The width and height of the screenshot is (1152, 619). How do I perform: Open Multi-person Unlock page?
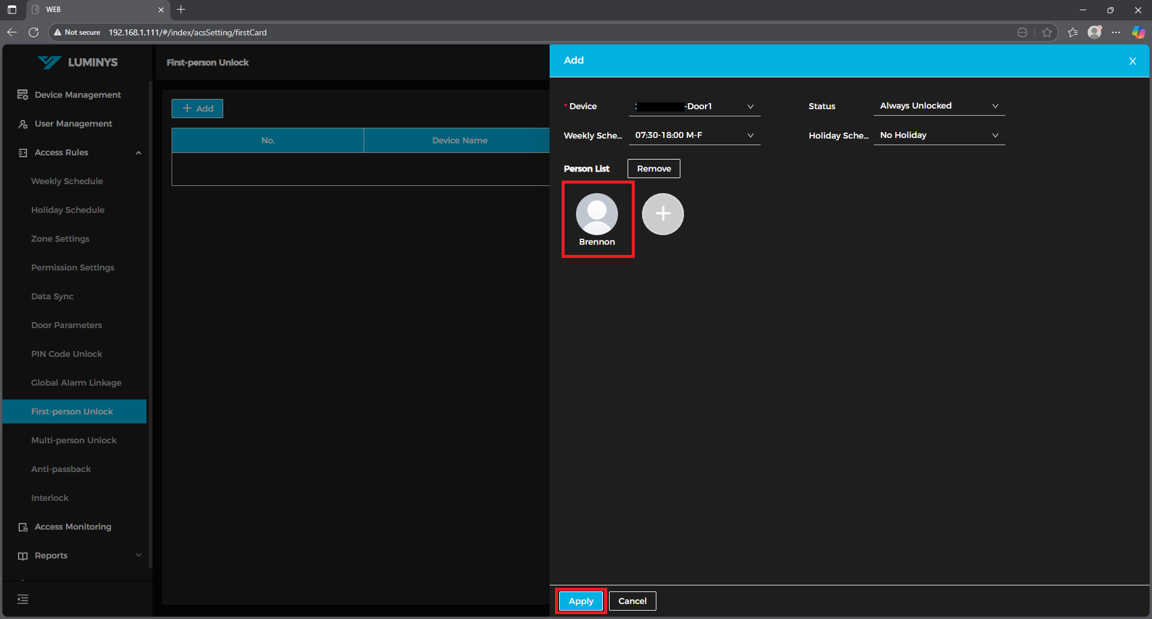click(x=74, y=440)
